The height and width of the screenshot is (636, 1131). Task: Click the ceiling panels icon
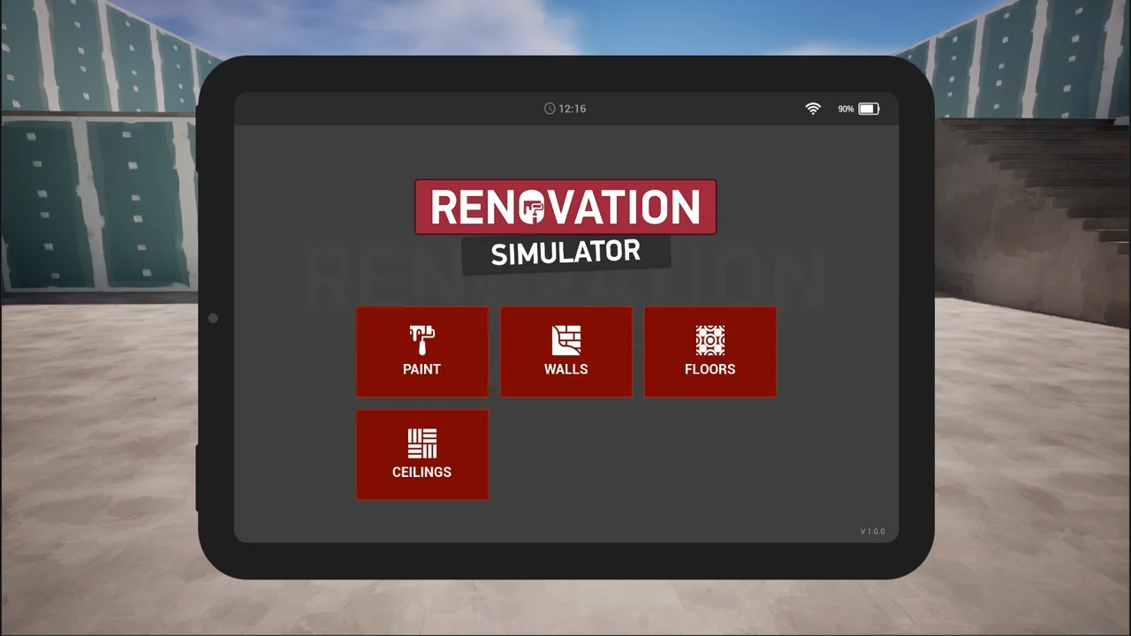(422, 443)
